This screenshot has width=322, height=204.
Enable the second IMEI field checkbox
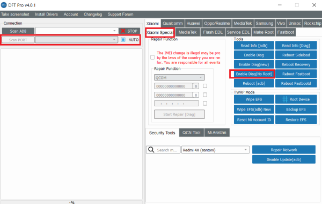(x=205, y=94)
